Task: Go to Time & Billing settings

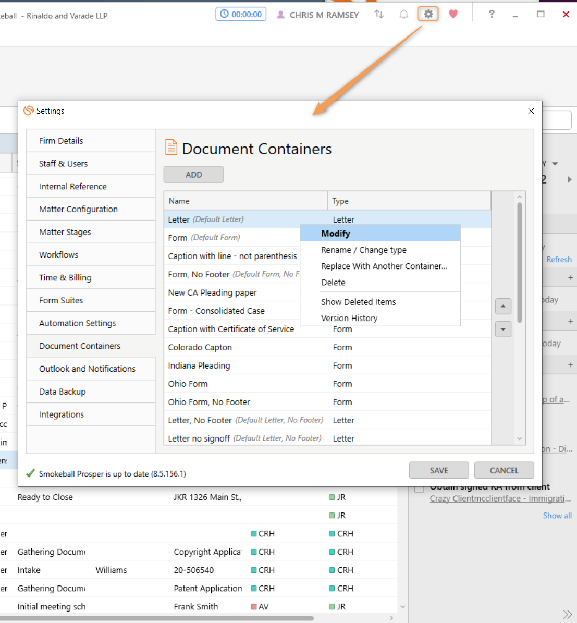Action: point(91,277)
